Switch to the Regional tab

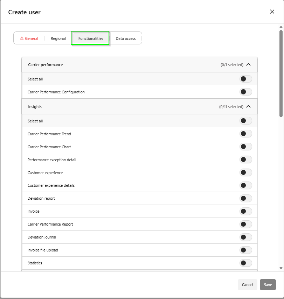click(58, 38)
